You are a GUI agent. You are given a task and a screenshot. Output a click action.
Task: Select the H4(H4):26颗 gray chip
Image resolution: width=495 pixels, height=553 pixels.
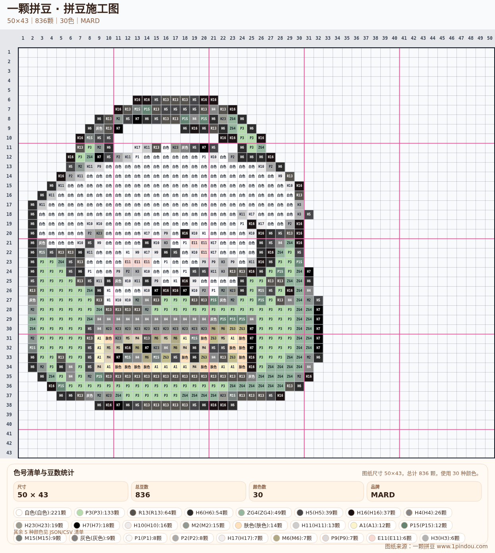click(x=428, y=513)
